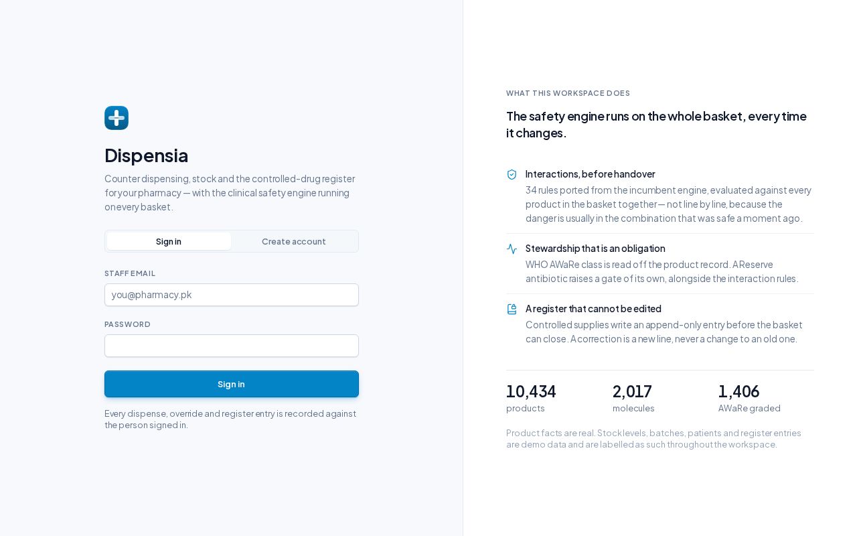Focus the Staff email input field

point(232,295)
